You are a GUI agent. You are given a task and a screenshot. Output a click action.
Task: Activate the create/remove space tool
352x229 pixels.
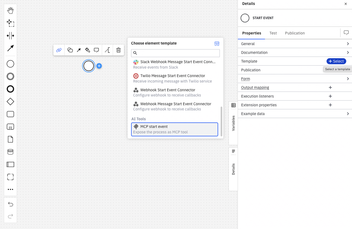click(10, 36)
